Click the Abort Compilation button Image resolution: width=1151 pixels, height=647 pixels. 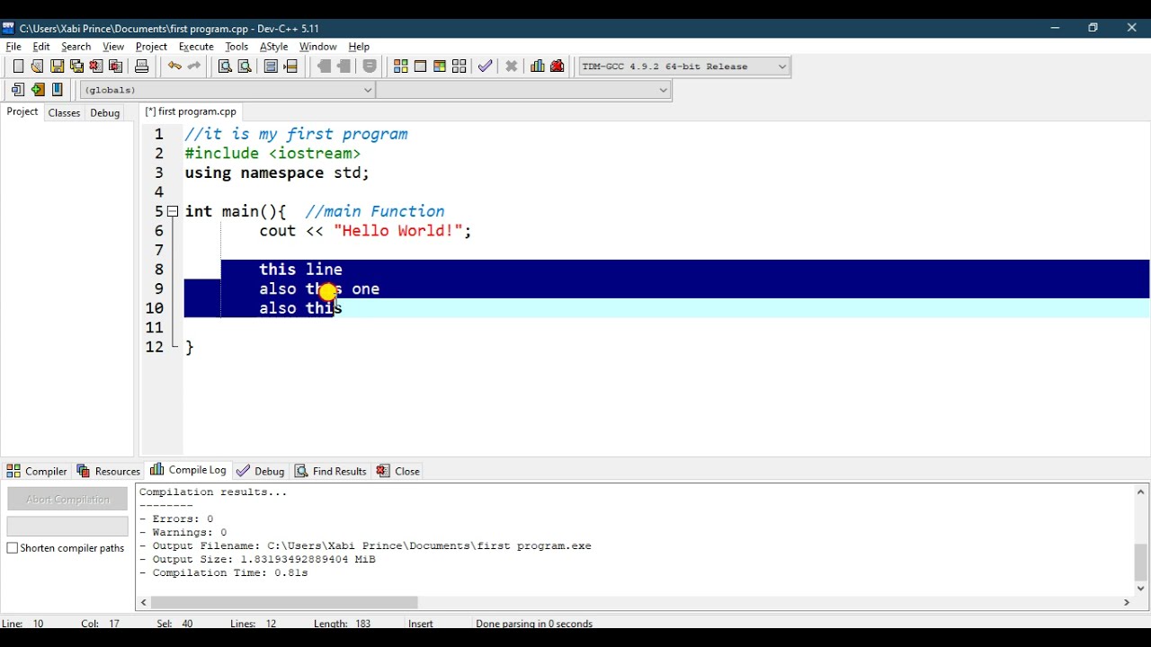pyautogui.click(x=67, y=500)
